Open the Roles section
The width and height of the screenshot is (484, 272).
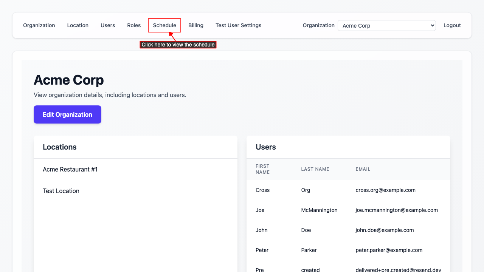point(134,25)
